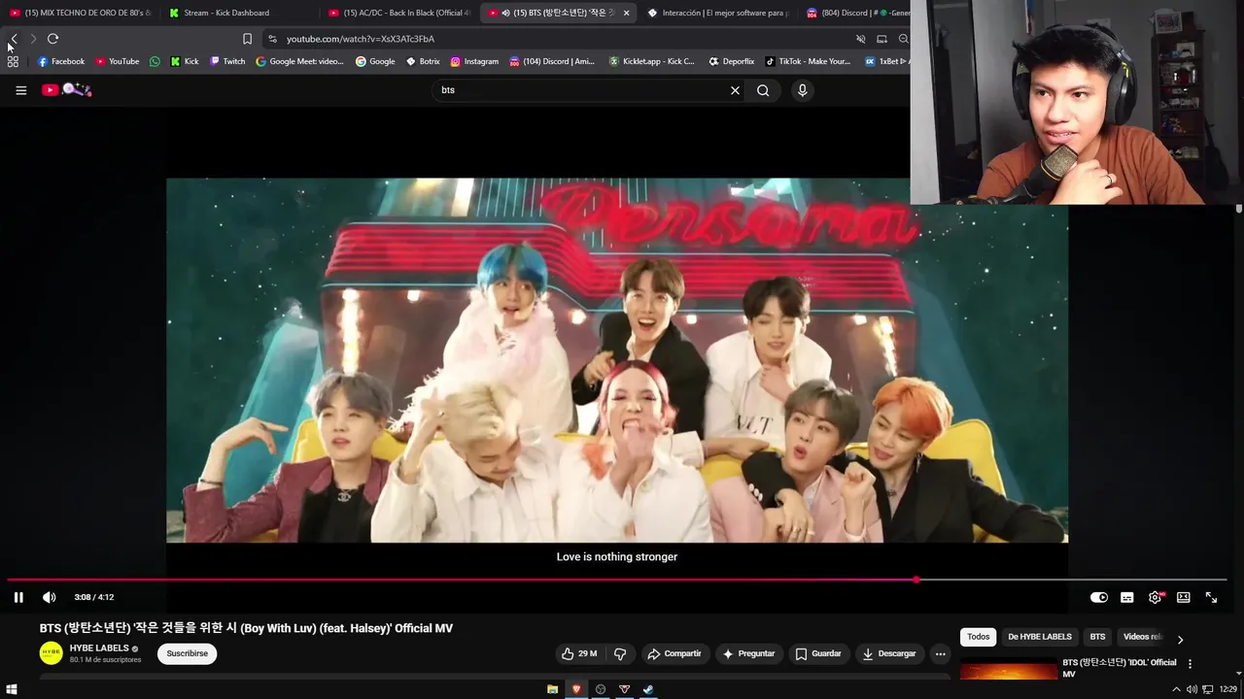Viewport: 1244px width, 699px height.
Task: Save video with Guardar button
Action: (818, 653)
